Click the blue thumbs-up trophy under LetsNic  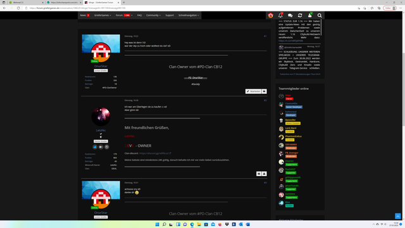[95, 147]
